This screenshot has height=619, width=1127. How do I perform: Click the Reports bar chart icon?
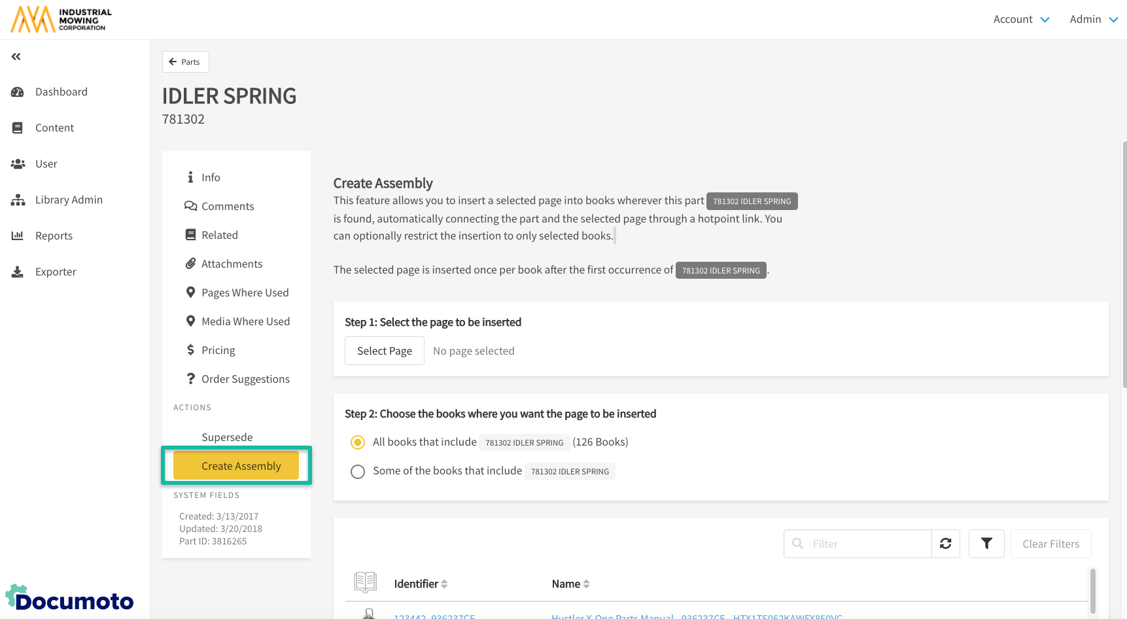pos(18,236)
